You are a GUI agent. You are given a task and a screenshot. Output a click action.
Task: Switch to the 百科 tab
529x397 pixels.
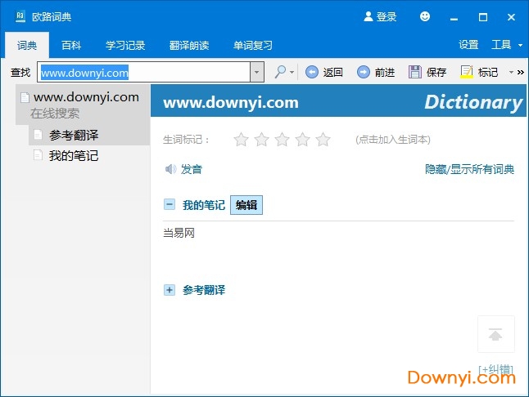[x=71, y=45]
